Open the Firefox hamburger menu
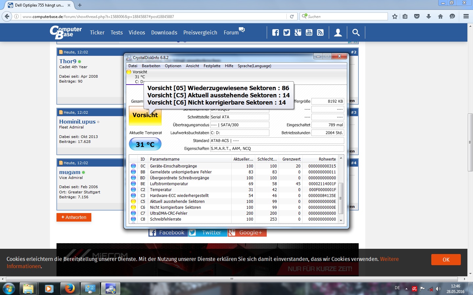The height and width of the screenshot is (295, 473). (x=466, y=16)
